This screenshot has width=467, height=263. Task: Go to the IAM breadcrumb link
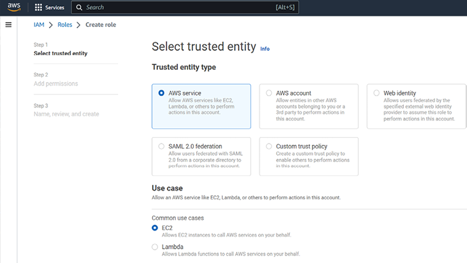(x=39, y=25)
